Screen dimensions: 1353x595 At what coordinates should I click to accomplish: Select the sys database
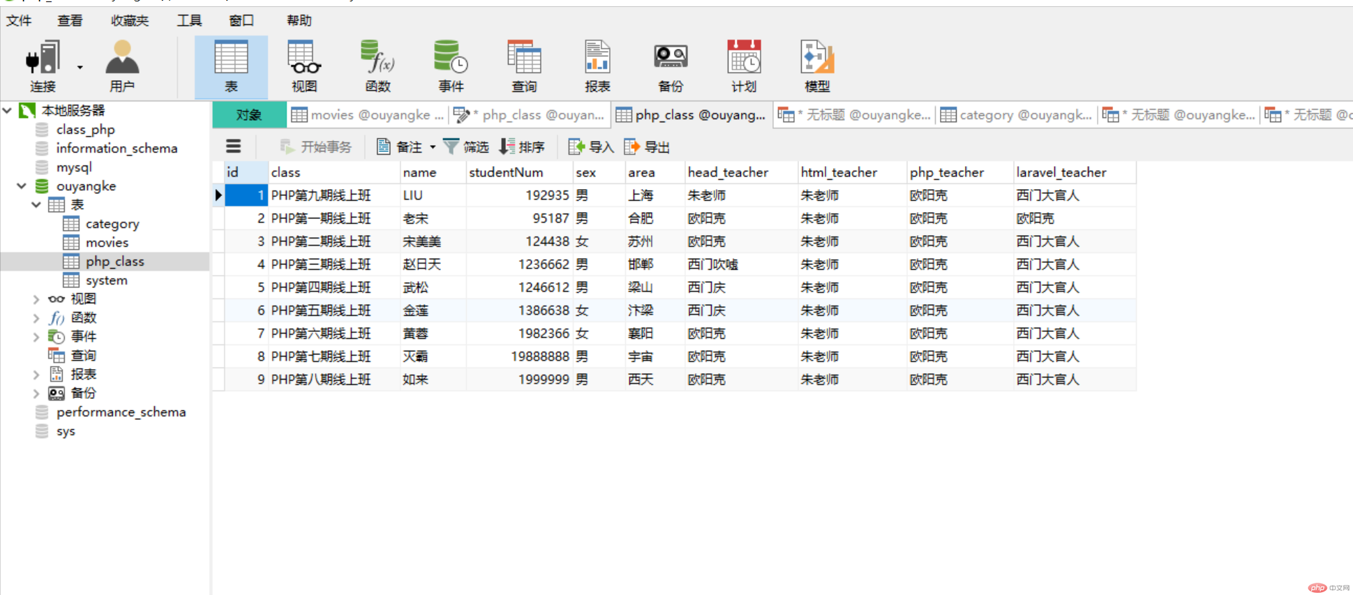point(66,430)
